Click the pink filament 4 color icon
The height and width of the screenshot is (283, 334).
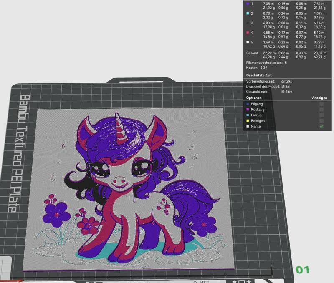click(248, 33)
